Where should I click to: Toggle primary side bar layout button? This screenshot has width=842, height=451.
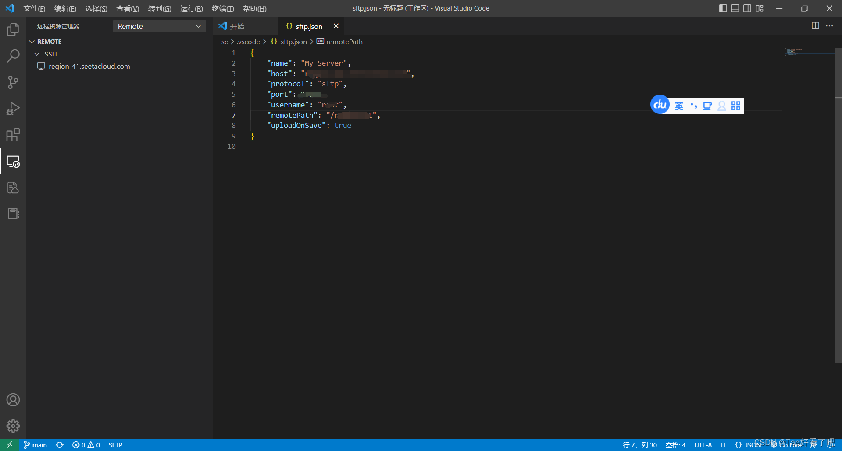pyautogui.click(x=723, y=8)
